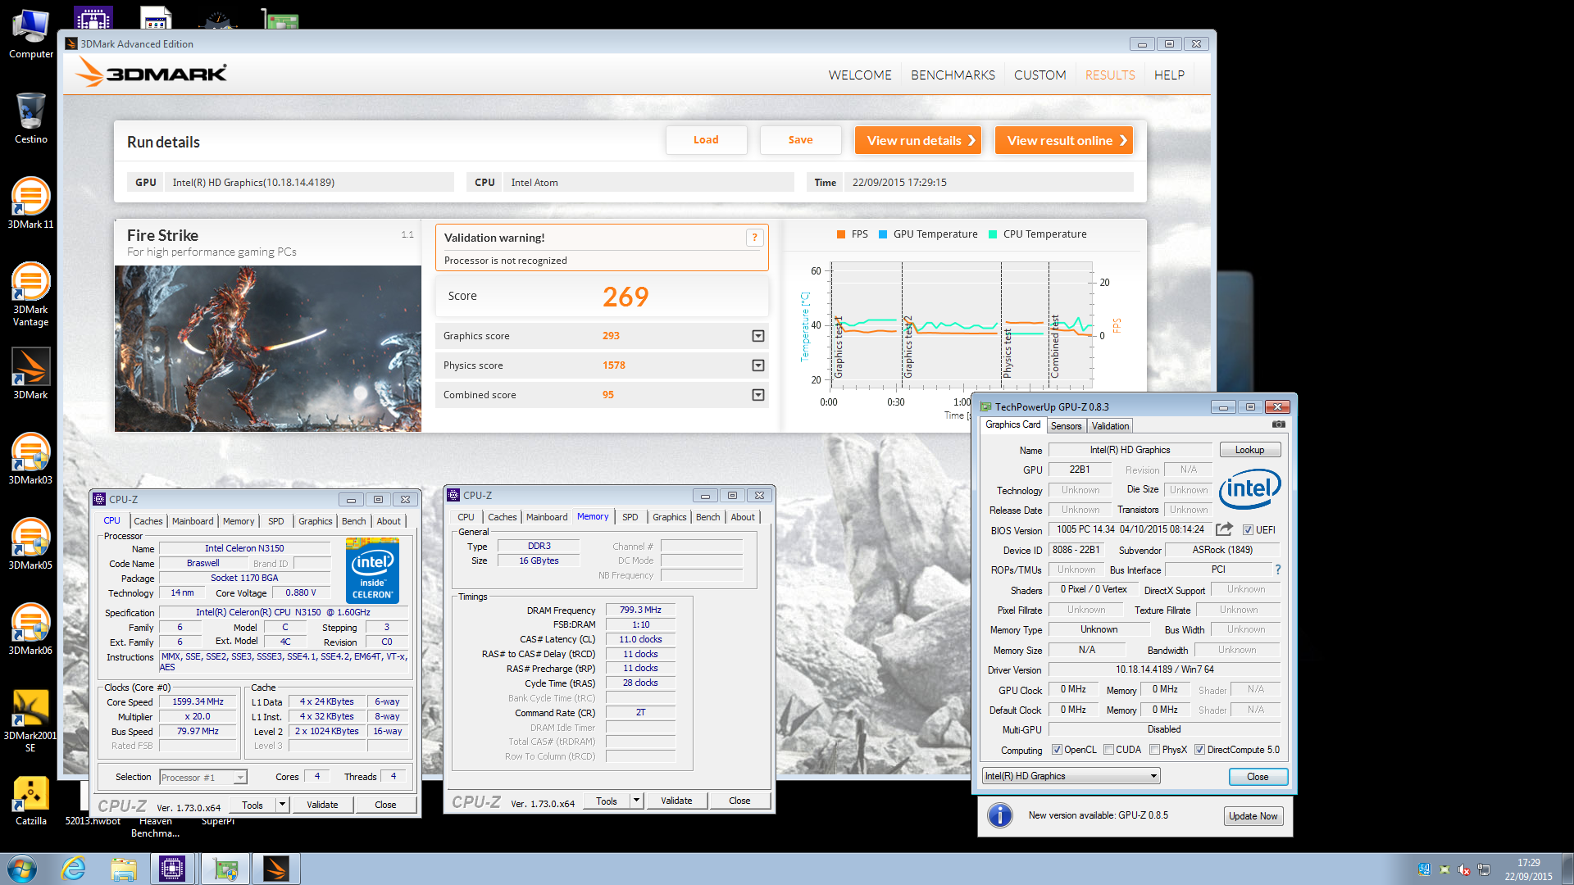
Task: Click the muted volume tray icon
Action: coord(1463,869)
